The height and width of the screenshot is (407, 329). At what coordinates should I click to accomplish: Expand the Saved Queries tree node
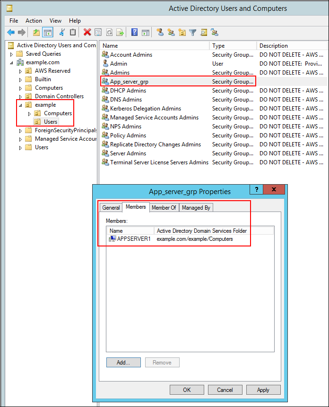[11, 54]
